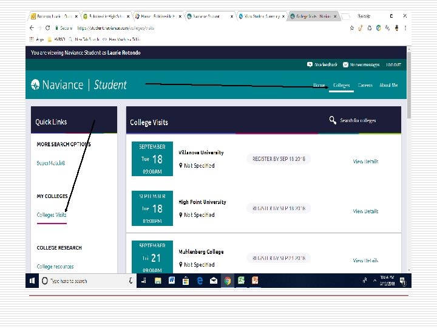This screenshot has height=328, width=437.
Task: Switch to the Naviance Student browser tab
Action: [209, 16]
